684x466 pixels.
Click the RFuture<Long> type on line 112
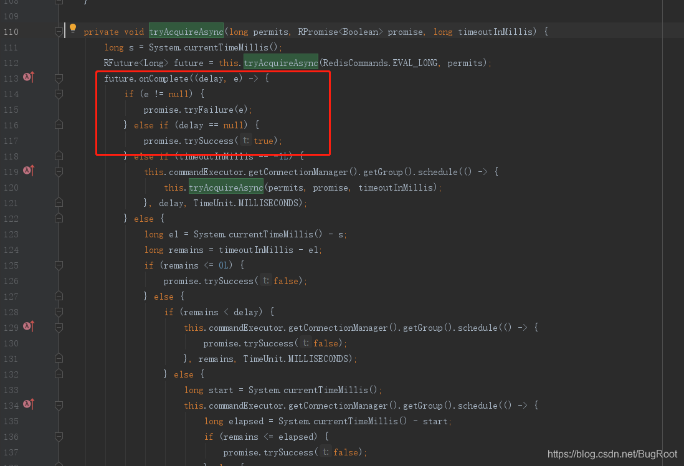point(136,63)
